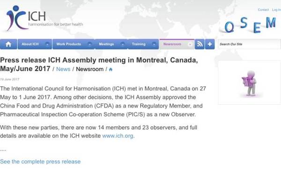Open the RSS feed icon
The width and height of the screenshot is (281, 175).
point(200,44)
